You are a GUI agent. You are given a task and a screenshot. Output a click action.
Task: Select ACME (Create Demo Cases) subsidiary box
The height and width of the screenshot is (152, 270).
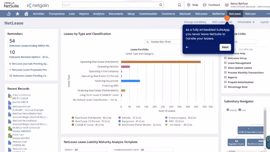pos(250,130)
